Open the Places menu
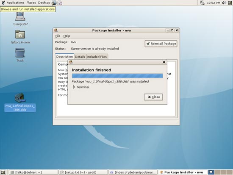 coord(31,3)
